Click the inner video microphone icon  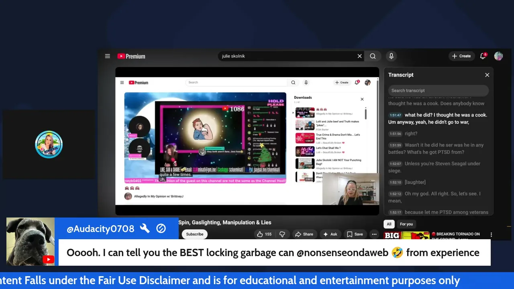pyautogui.click(x=306, y=82)
